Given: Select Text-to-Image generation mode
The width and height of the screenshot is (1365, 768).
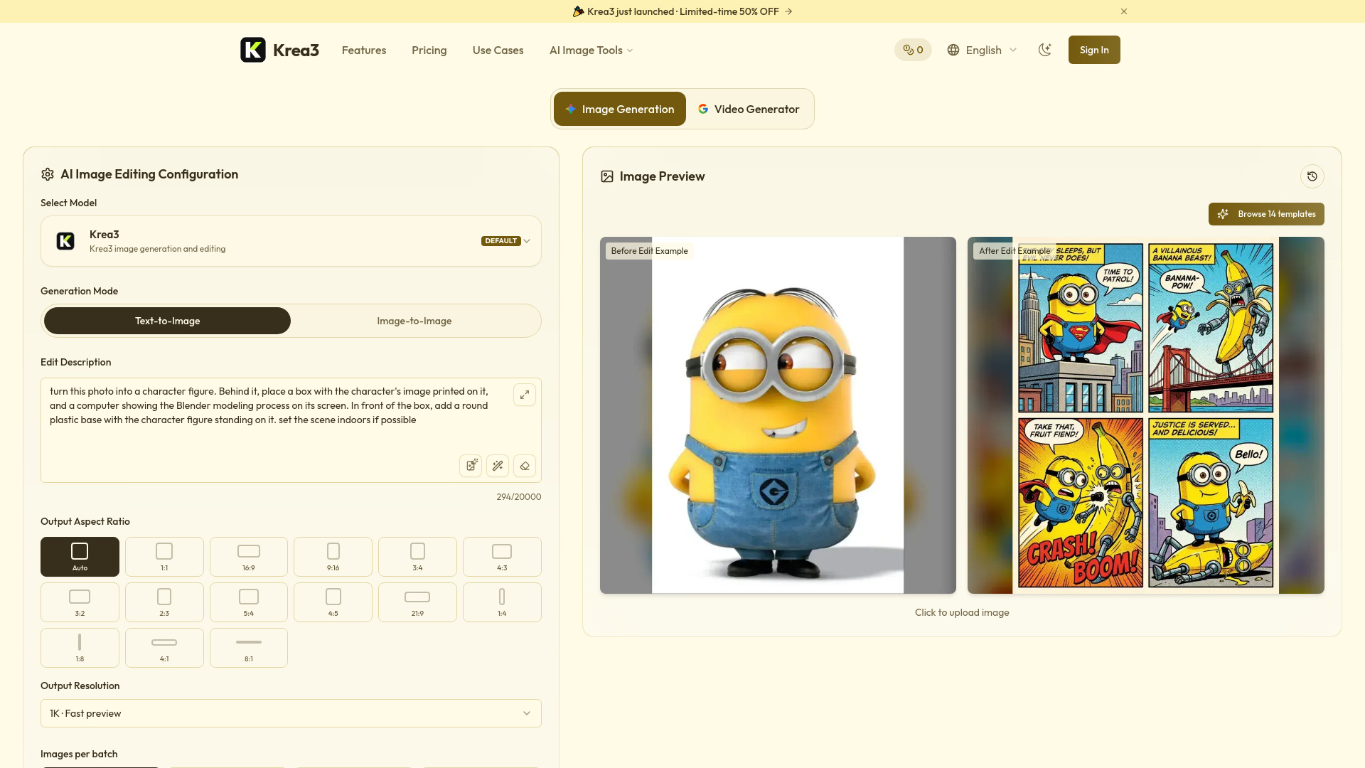Looking at the screenshot, I should click(167, 321).
